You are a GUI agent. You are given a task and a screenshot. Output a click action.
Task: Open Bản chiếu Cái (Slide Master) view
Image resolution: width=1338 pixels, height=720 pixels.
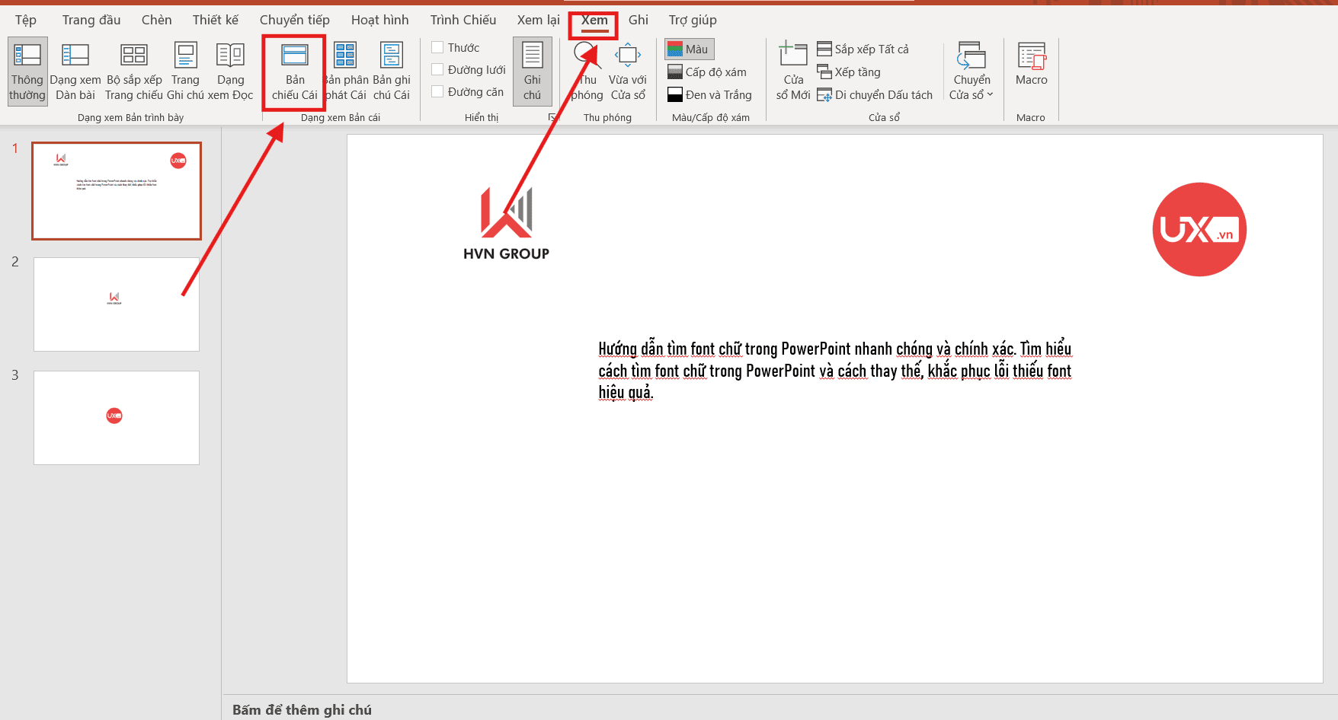click(x=293, y=71)
